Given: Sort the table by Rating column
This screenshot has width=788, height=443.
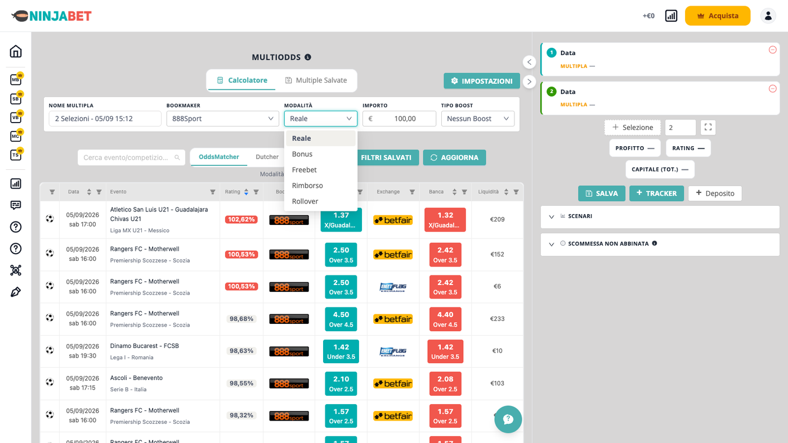Looking at the screenshot, I should tap(246, 192).
